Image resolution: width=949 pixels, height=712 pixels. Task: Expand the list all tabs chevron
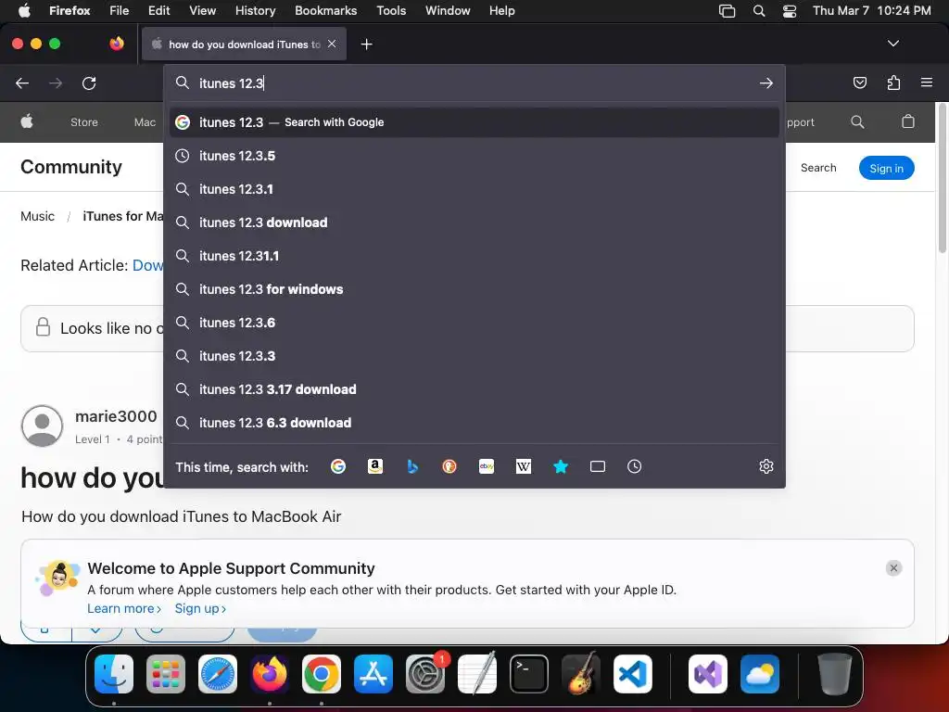tap(892, 44)
